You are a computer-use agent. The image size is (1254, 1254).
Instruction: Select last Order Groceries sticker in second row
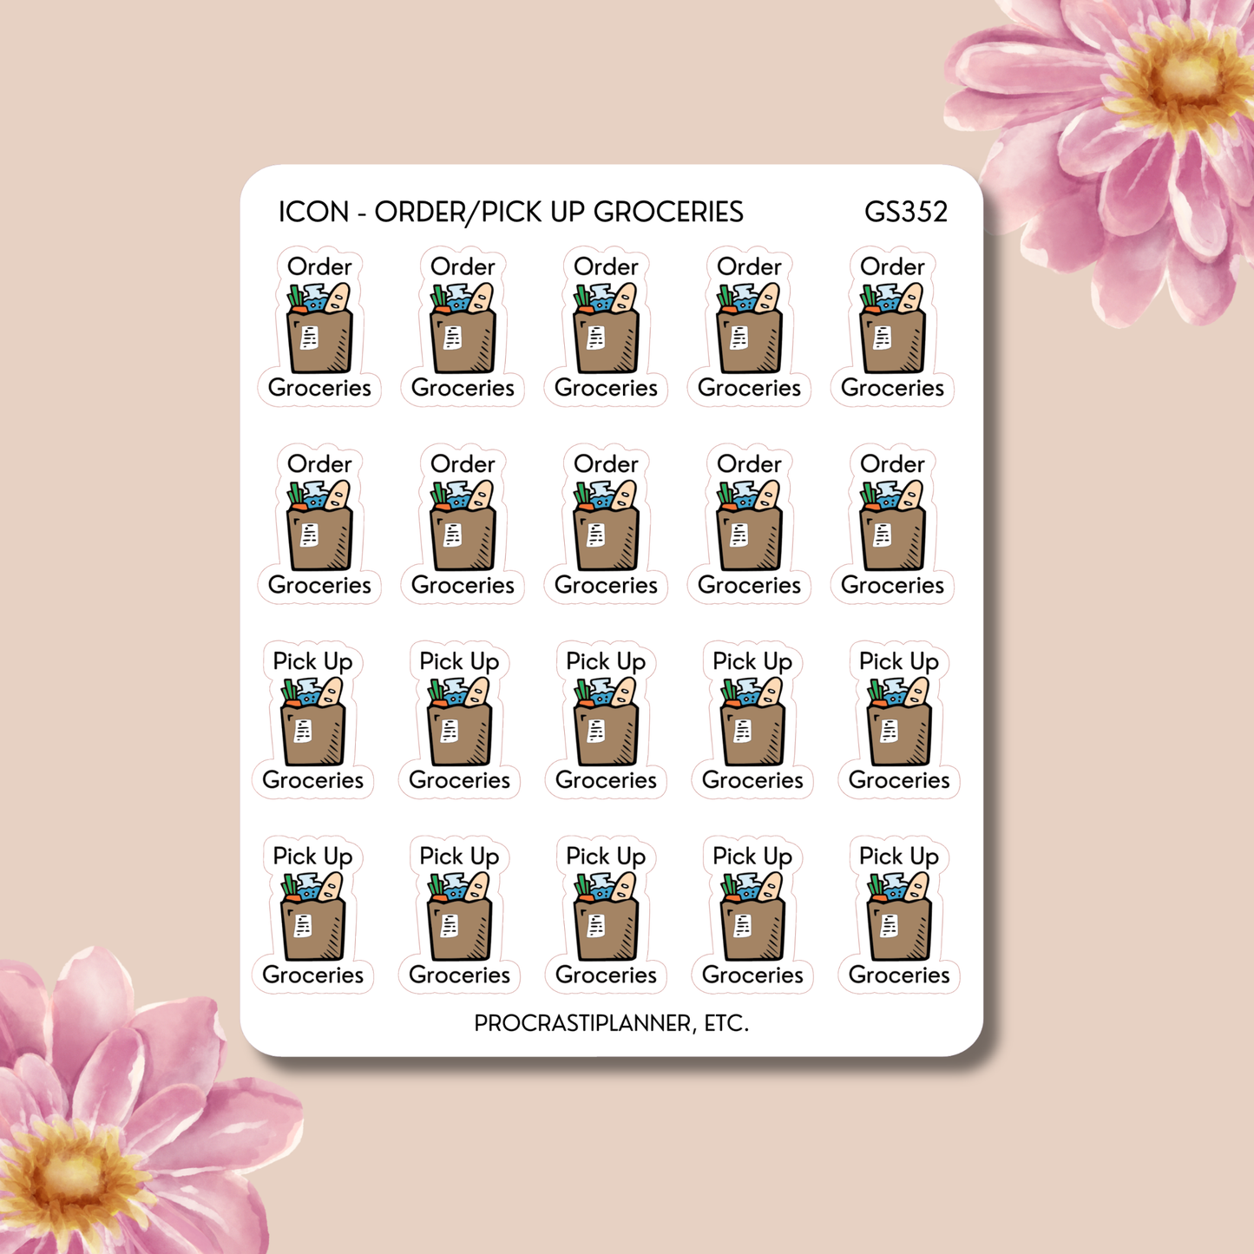coord(892,523)
